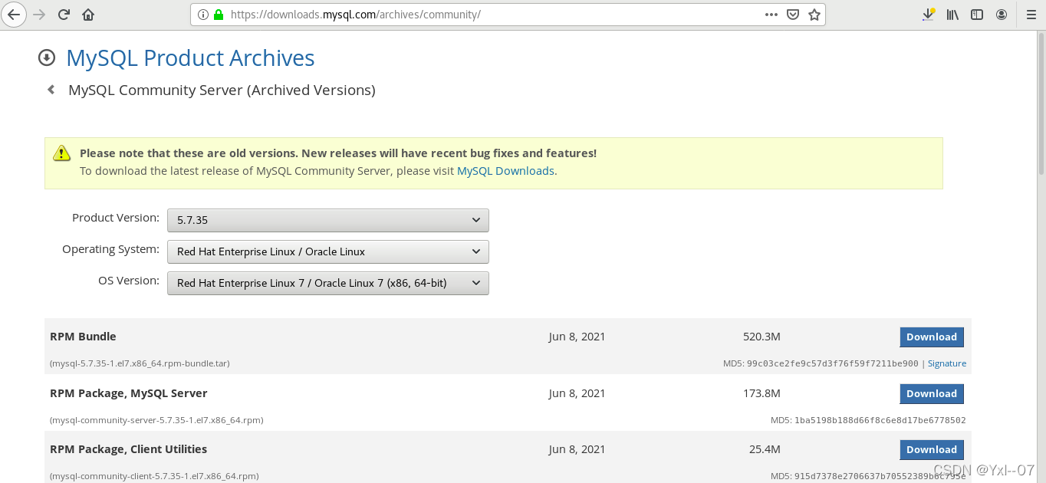1046x483 pixels.
Task: Open the Product Version dropdown
Action: point(328,220)
